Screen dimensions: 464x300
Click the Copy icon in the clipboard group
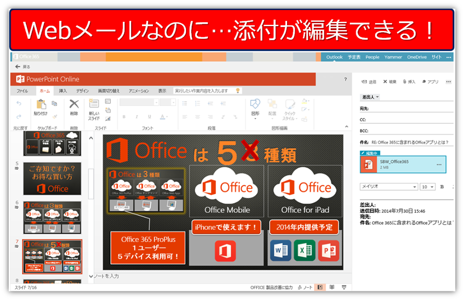(55, 104)
